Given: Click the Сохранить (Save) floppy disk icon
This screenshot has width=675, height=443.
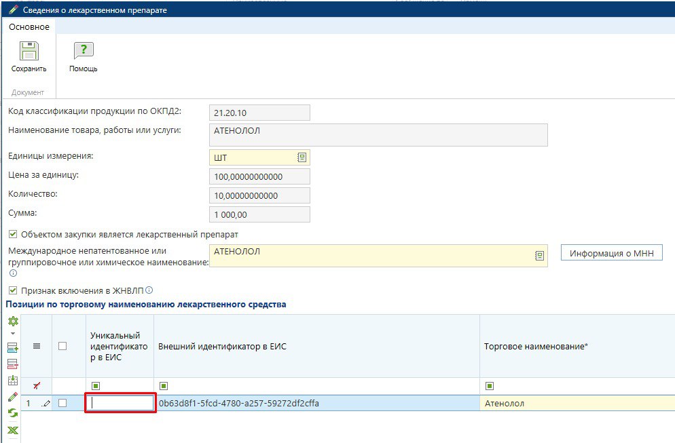Looking at the screenshot, I should [29, 52].
